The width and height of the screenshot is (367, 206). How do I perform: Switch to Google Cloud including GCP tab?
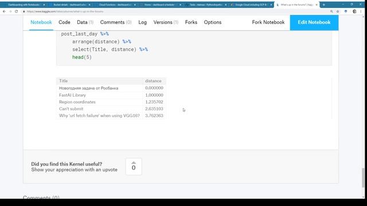click(x=251, y=5)
